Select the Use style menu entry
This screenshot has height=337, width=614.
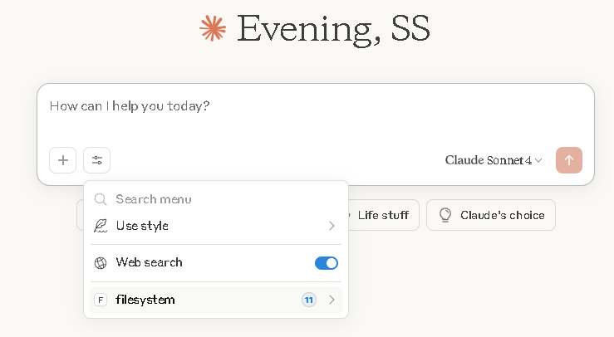tap(142, 226)
